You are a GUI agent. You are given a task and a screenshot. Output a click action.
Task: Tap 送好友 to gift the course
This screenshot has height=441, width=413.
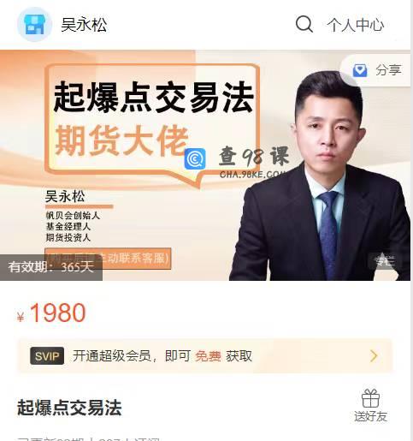pos(370,416)
